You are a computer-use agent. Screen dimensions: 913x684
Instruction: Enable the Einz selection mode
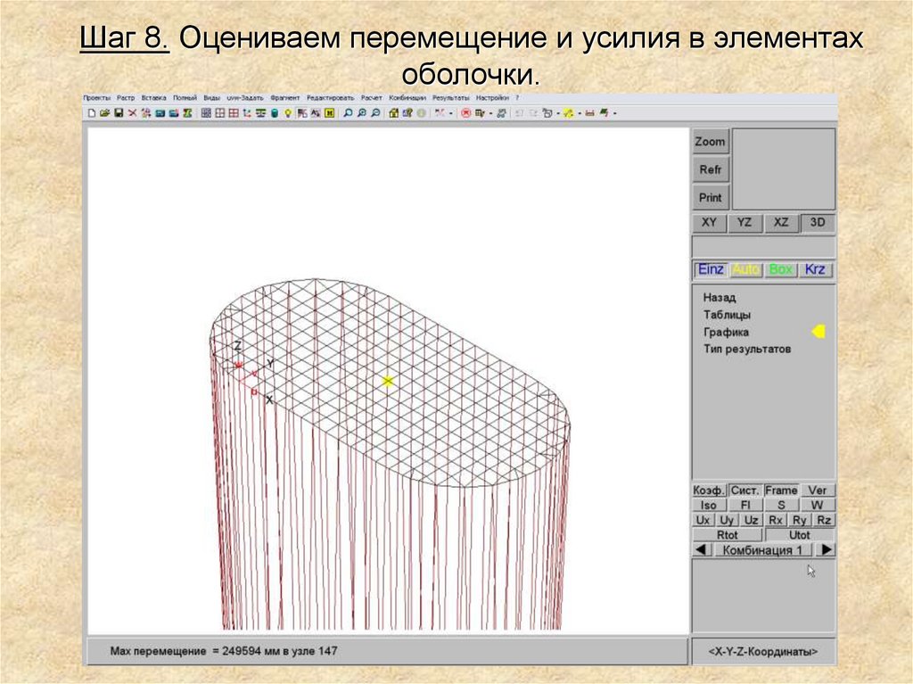coord(711,269)
